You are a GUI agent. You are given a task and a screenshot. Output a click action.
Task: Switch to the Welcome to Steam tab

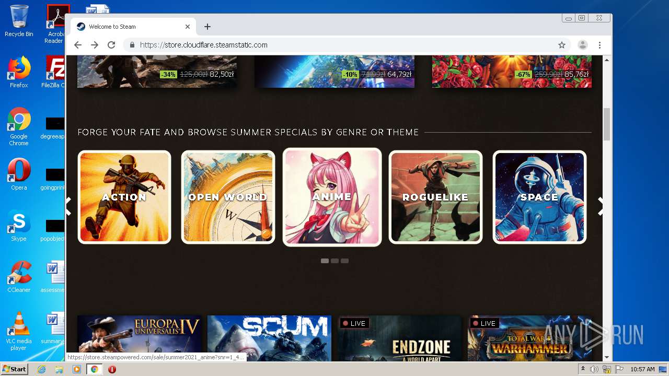point(133,27)
